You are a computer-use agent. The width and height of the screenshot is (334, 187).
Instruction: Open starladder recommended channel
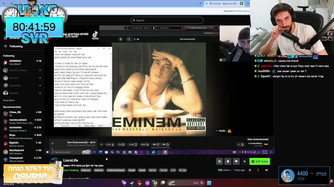[22, 129]
